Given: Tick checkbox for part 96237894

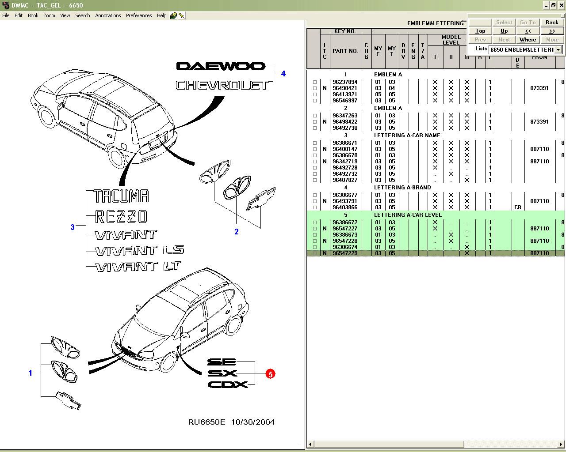Looking at the screenshot, I should coord(315,82).
